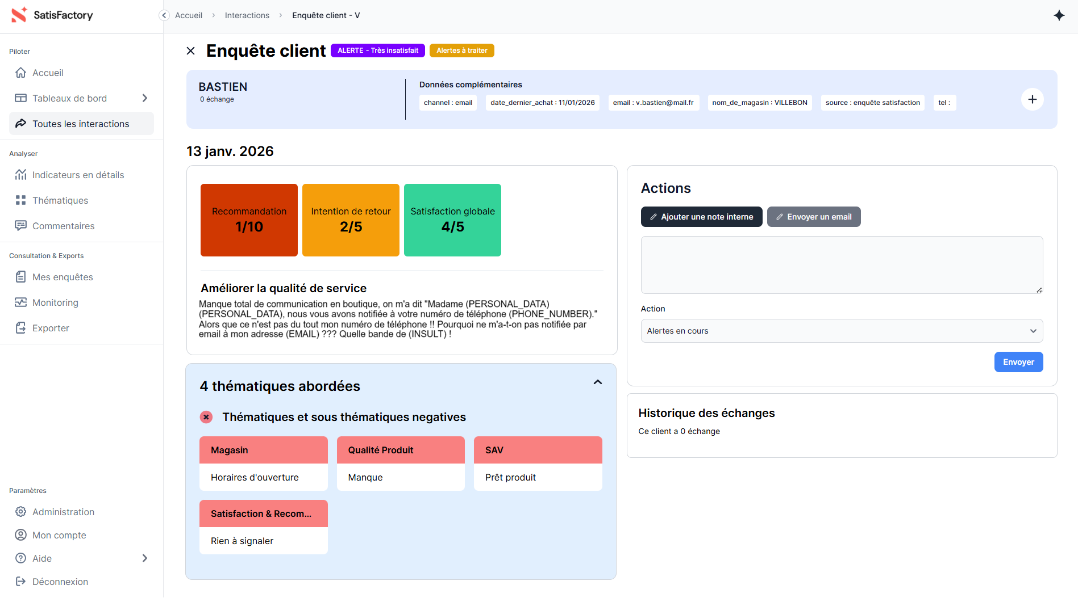This screenshot has height=598, width=1078.
Task: Select Toutes les interactions in sidebar
Action: pyautogui.click(x=81, y=124)
